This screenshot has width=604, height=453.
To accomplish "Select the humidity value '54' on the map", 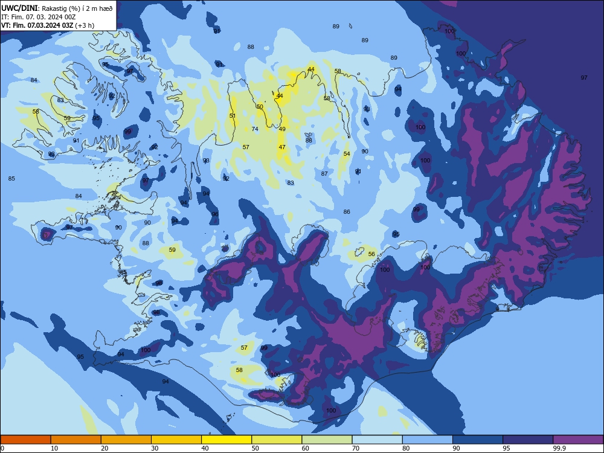I will point(347,153).
